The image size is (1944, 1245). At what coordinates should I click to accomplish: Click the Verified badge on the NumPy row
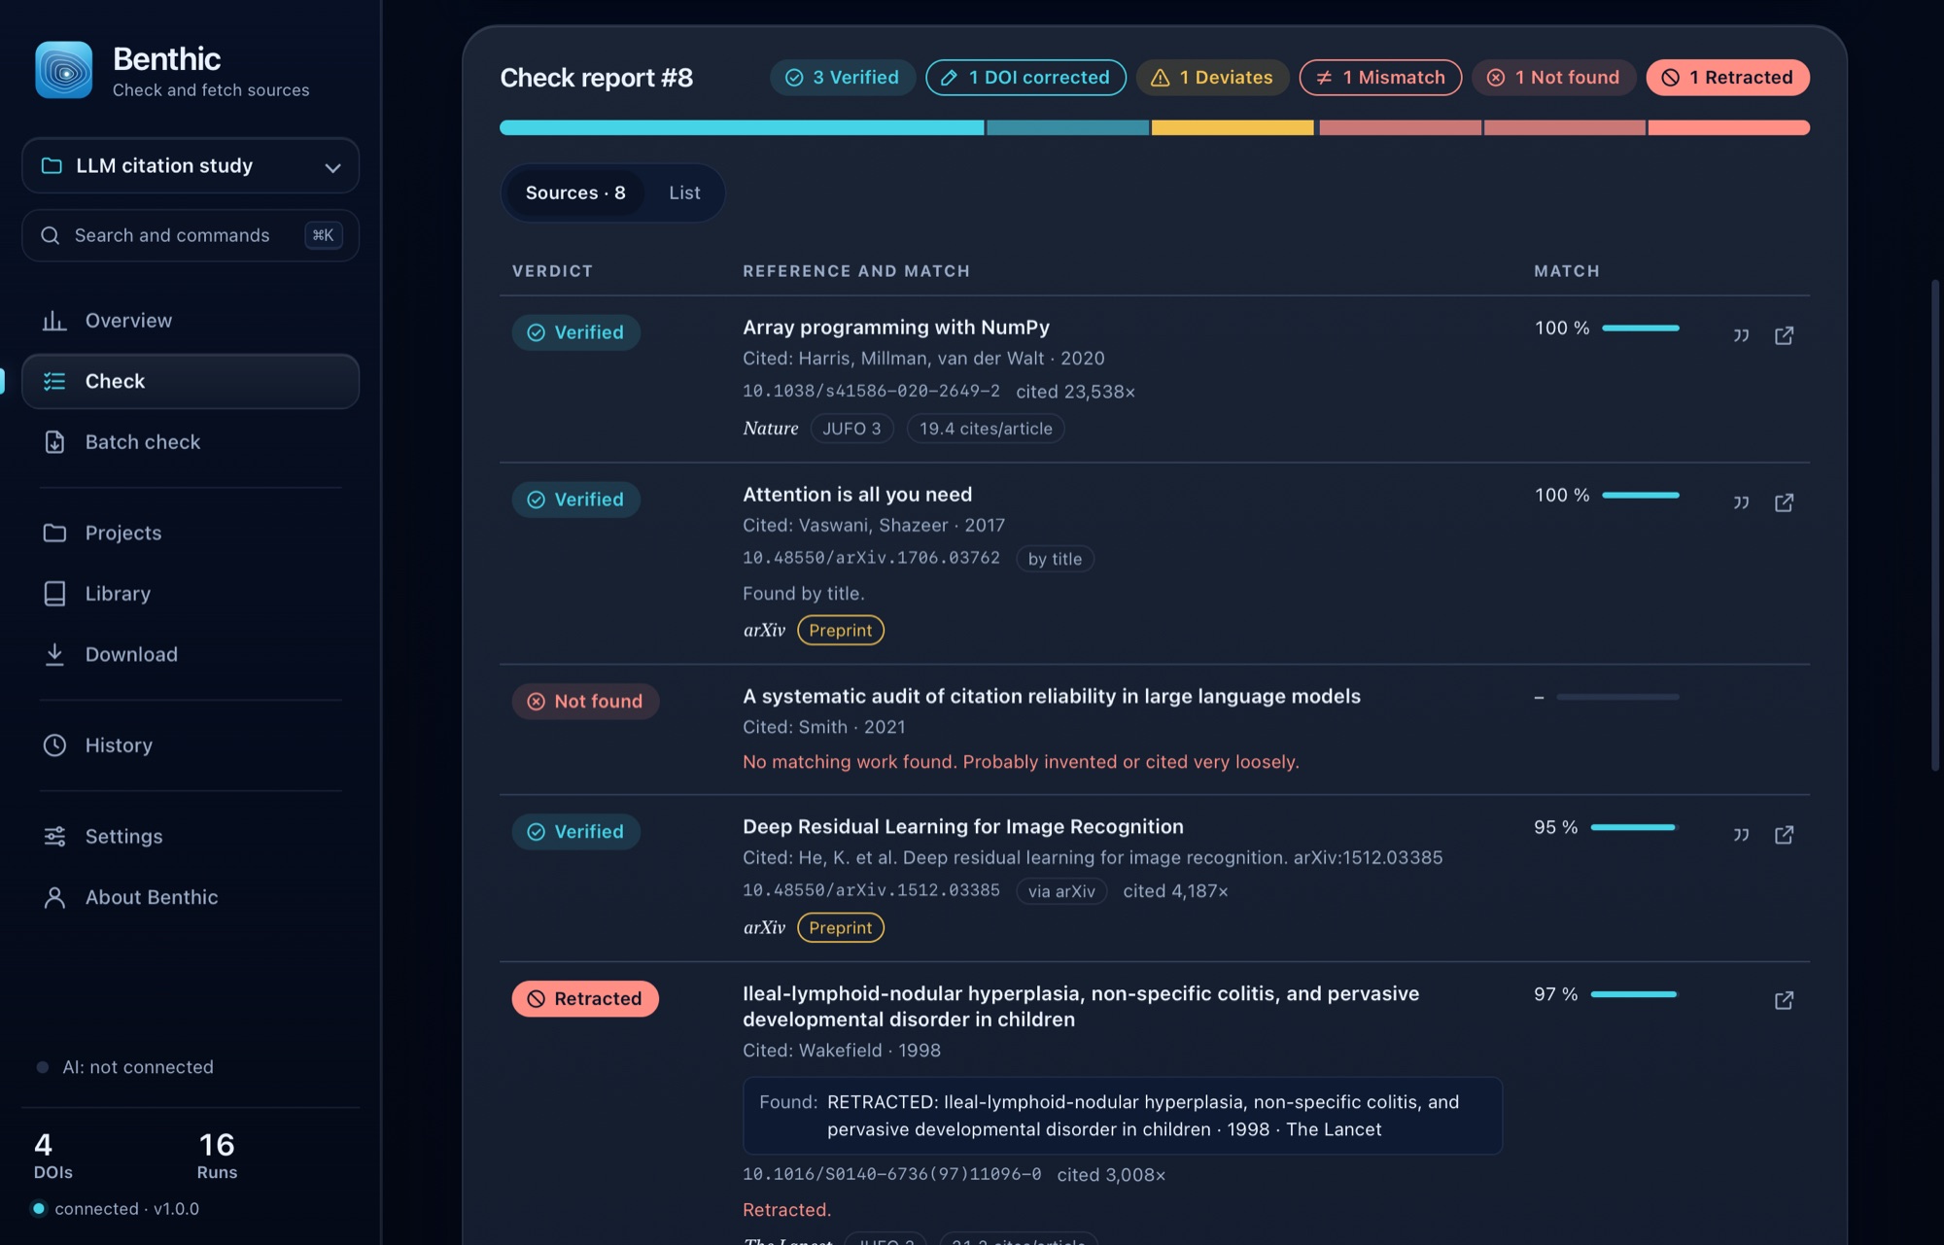575,332
